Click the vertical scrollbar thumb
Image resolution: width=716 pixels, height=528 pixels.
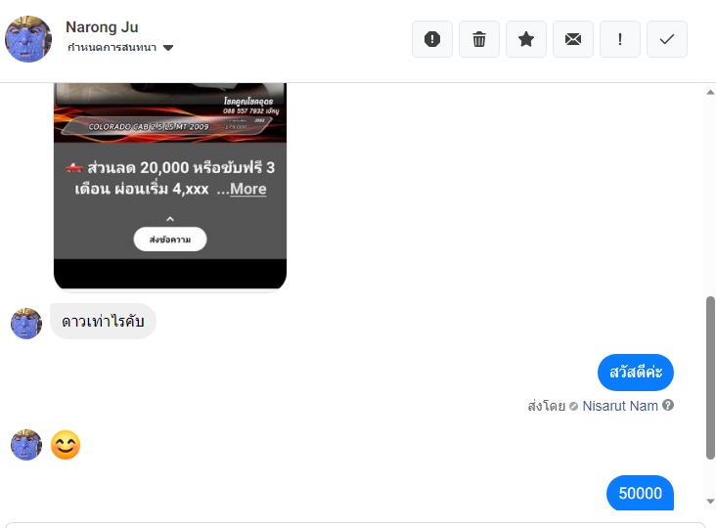click(x=710, y=377)
